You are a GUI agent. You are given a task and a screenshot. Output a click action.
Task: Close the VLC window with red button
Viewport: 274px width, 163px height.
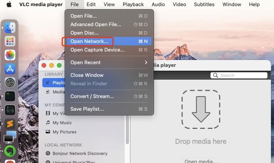tap(44, 65)
